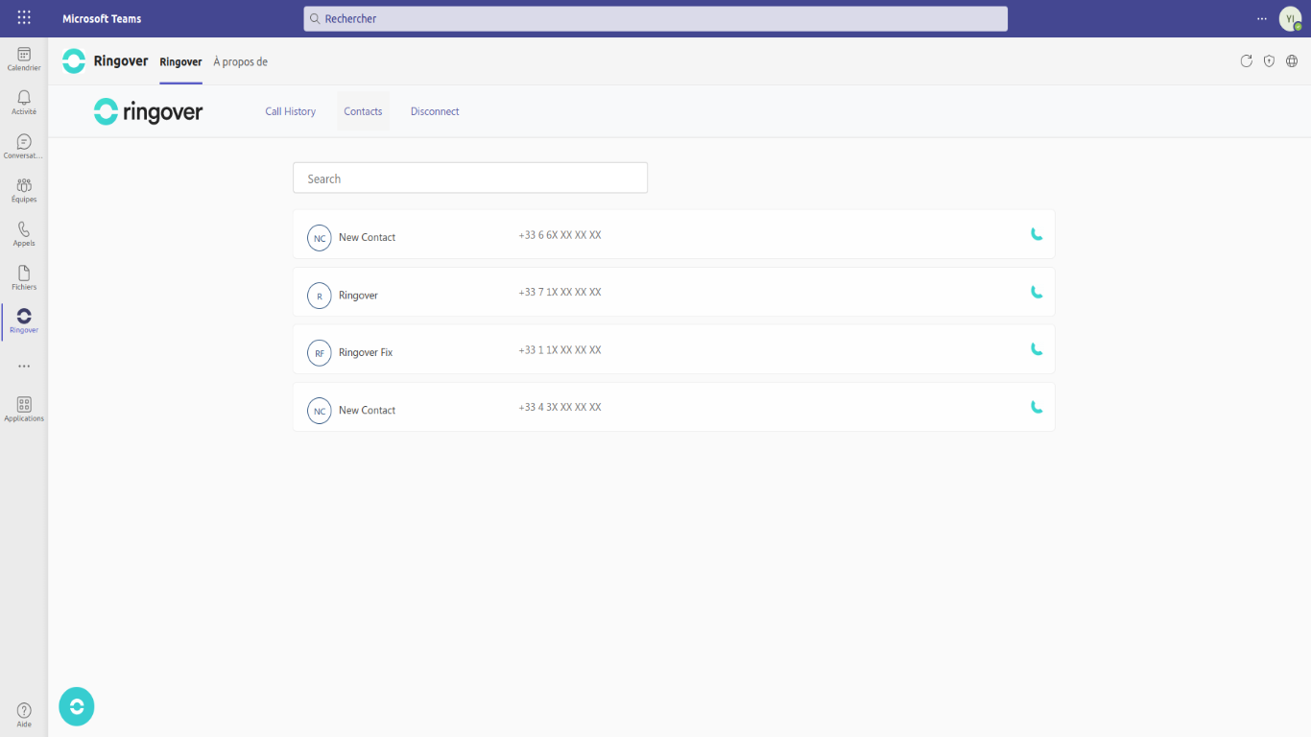Click the RF avatar of Ringover Fix
The height and width of the screenshot is (737, 1311).
320,353
